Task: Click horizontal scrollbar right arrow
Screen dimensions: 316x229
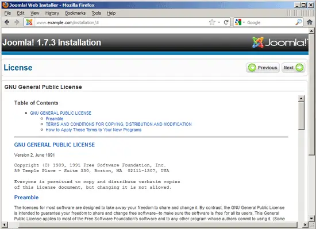Action: coord(306,224)
